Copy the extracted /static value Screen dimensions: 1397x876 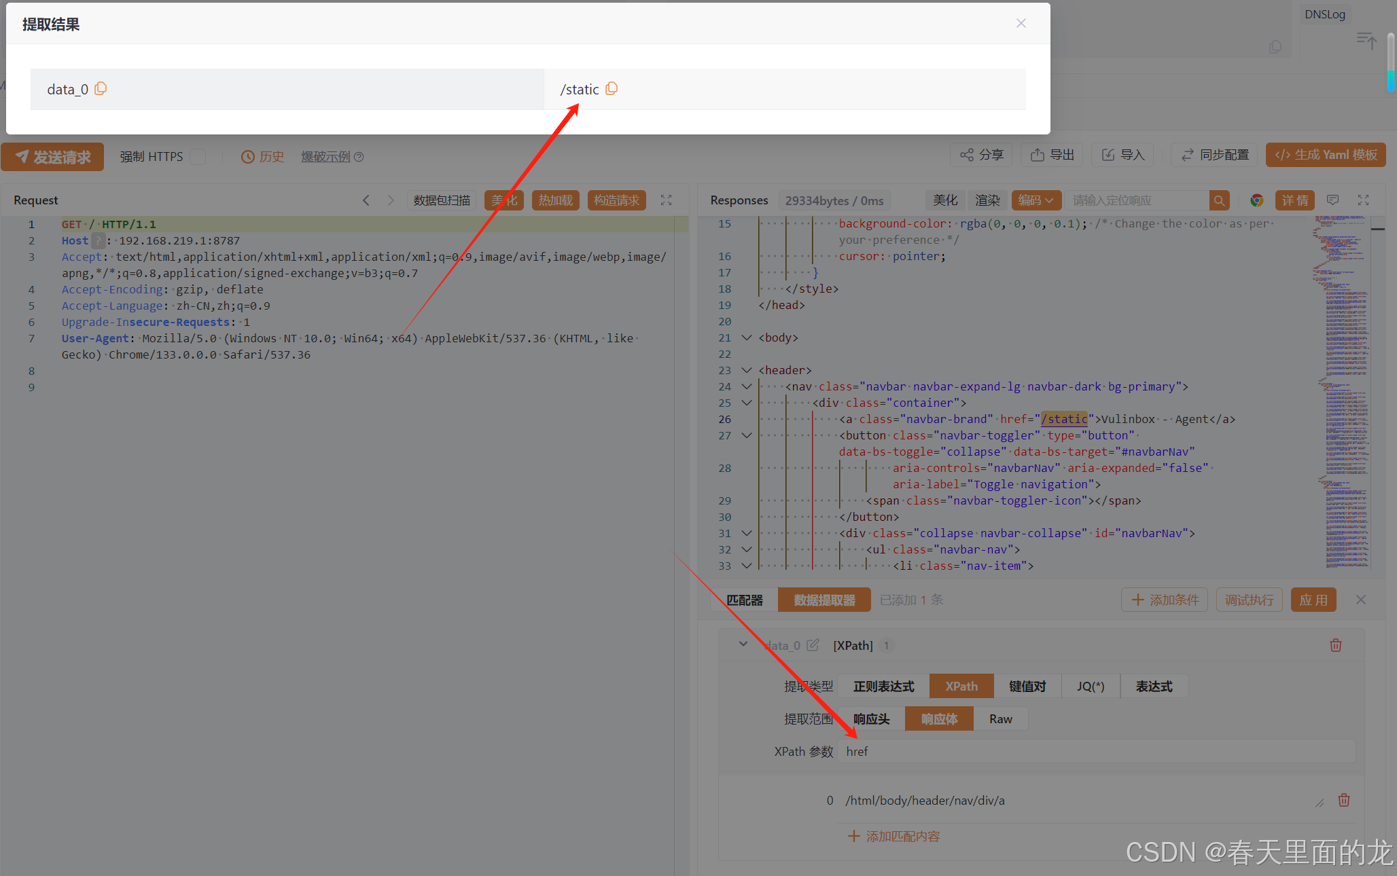[x=612, y=89]
